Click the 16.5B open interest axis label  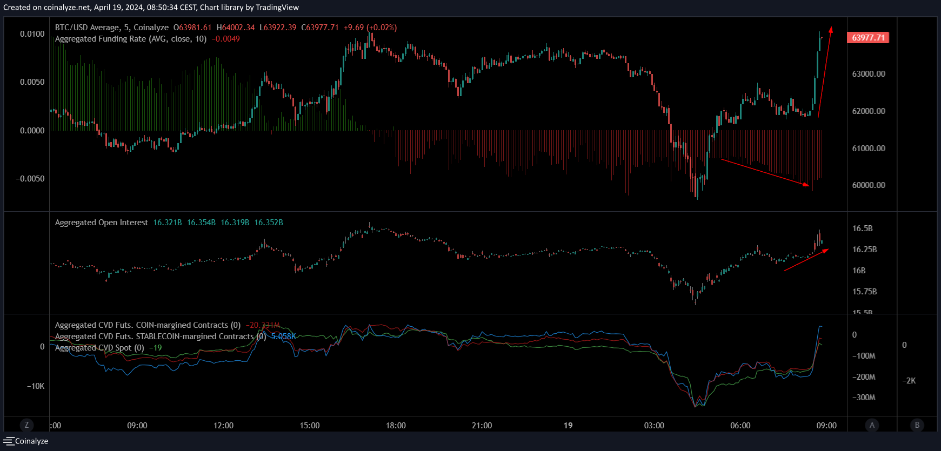pyautogui.click(x=863, y=228)
